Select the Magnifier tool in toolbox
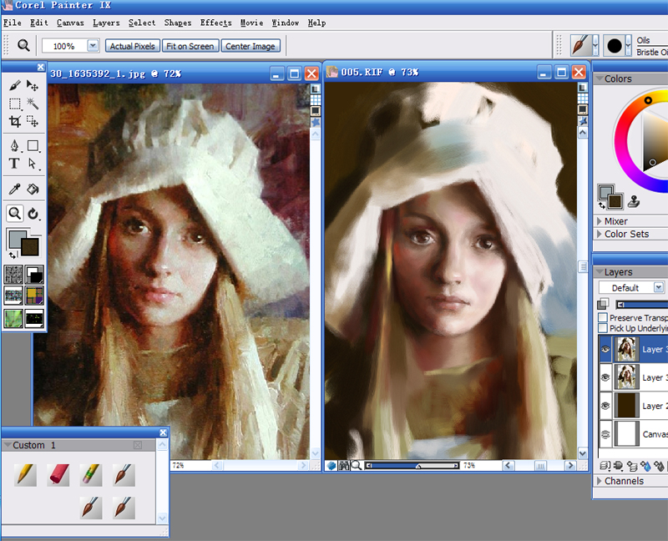668x541 pixels. 14,214
